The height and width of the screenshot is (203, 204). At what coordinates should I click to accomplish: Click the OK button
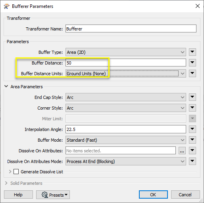click(x=153, y=195)
